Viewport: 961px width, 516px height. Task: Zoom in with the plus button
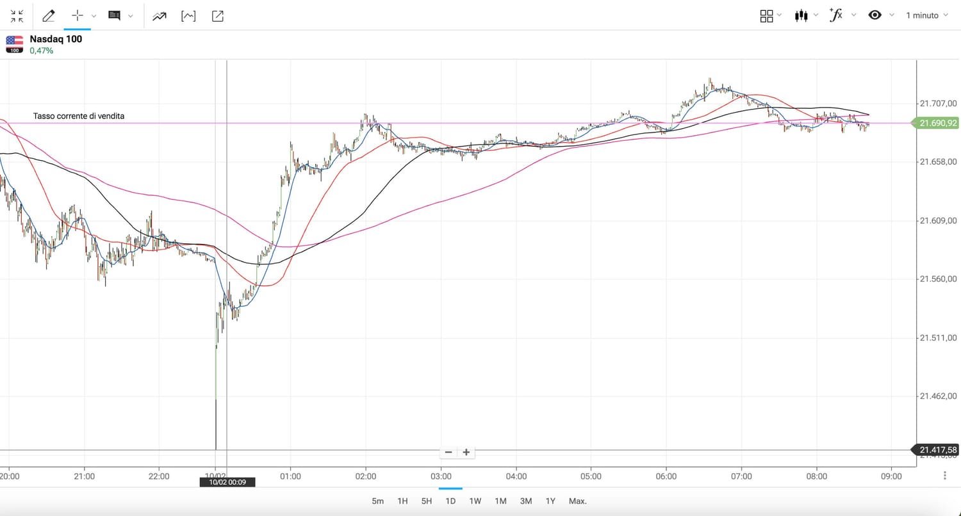pyautogui.click(x=466, y=453)
